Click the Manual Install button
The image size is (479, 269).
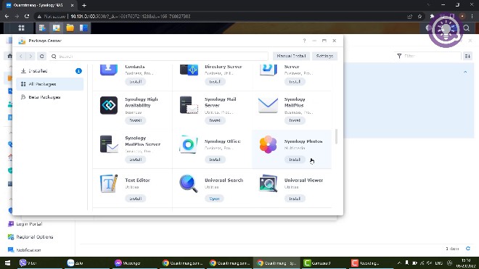pyautogui.click(x=291, y=56)
